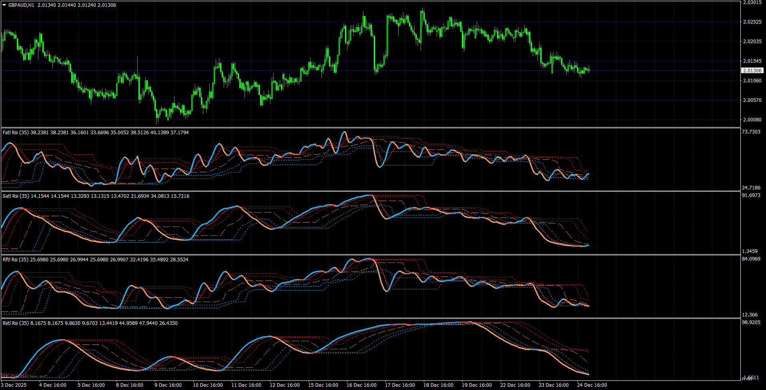Click the 2.01060 price scale label
Screen dimensions: 766x390
coord(752,81)
